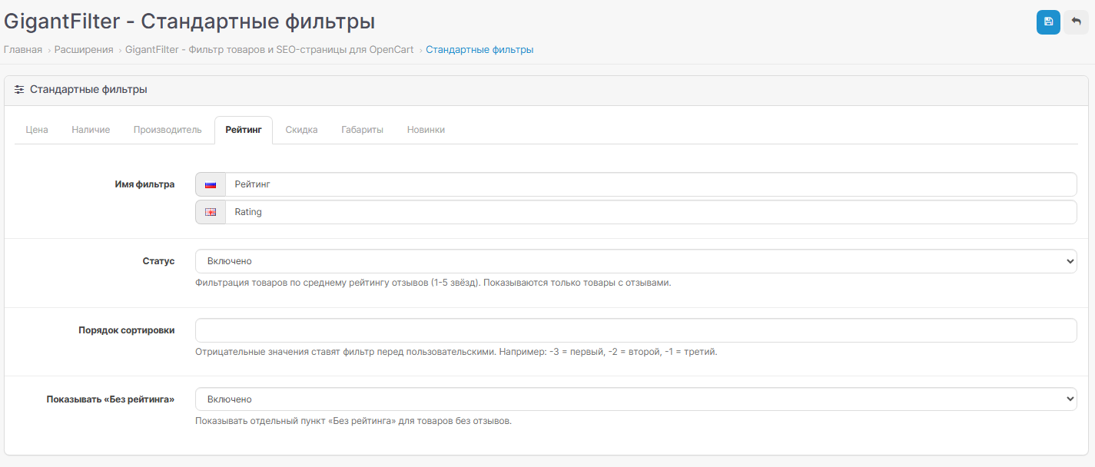Click the Стандартные фильтры breadcrumb link
Screen dimensions: 1095x467
tap(479, 50)
